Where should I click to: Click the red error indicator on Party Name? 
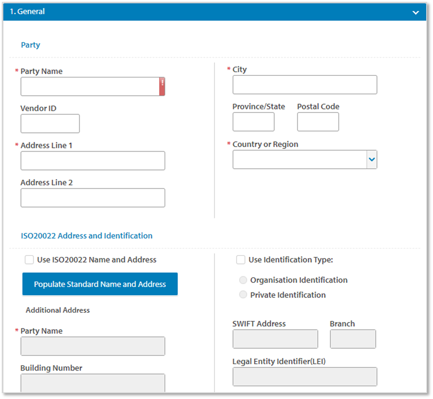click(162, 86)
